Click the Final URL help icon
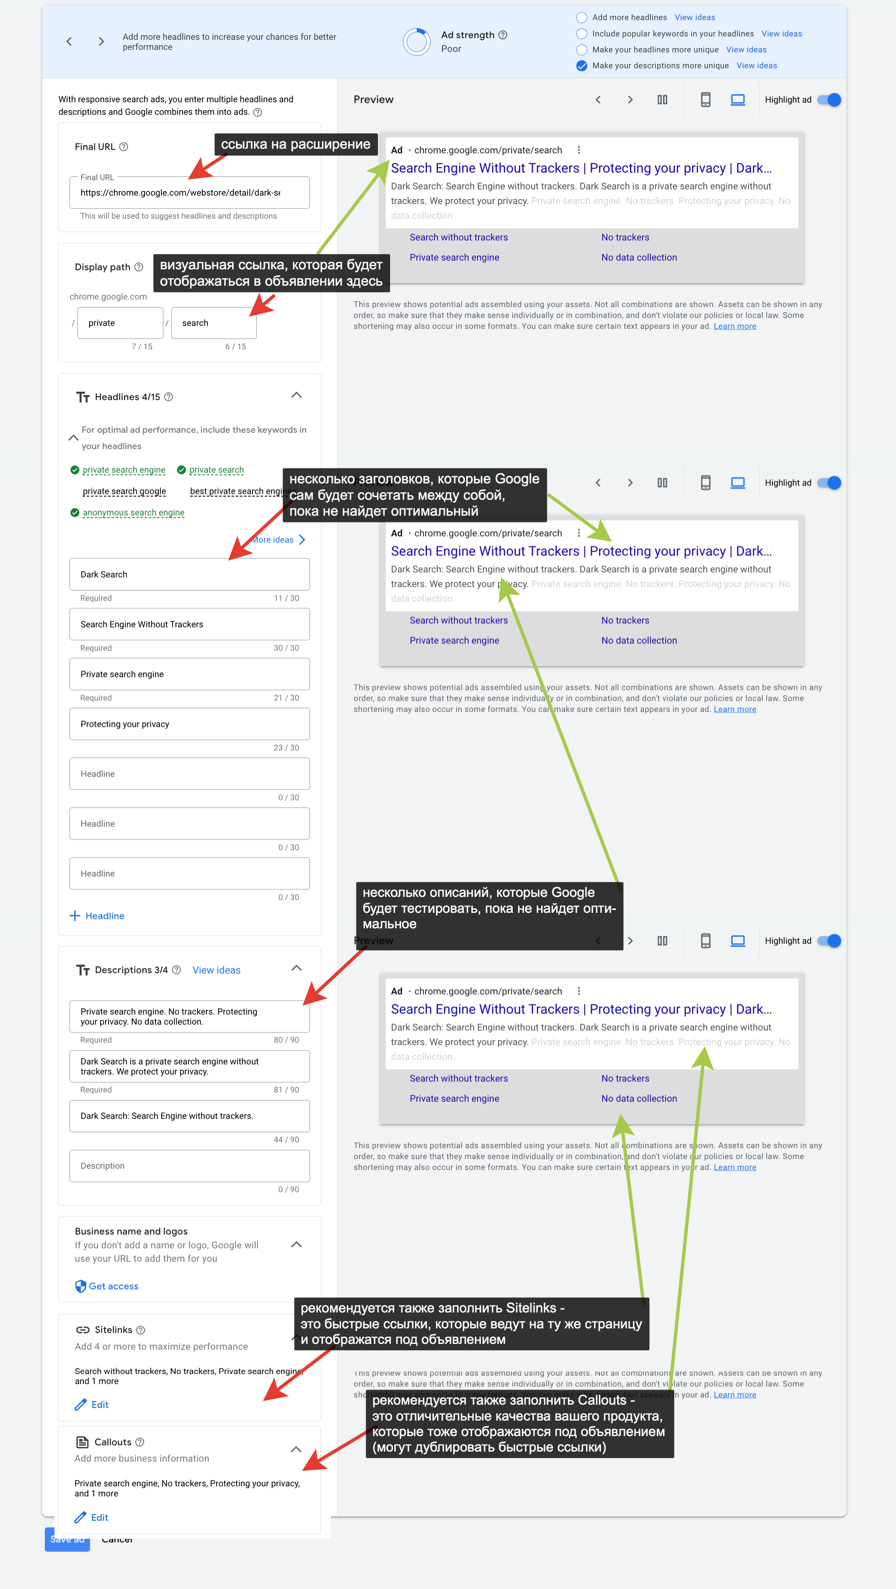The height and width of the screenshot is (1589, 896). [123, 147]
